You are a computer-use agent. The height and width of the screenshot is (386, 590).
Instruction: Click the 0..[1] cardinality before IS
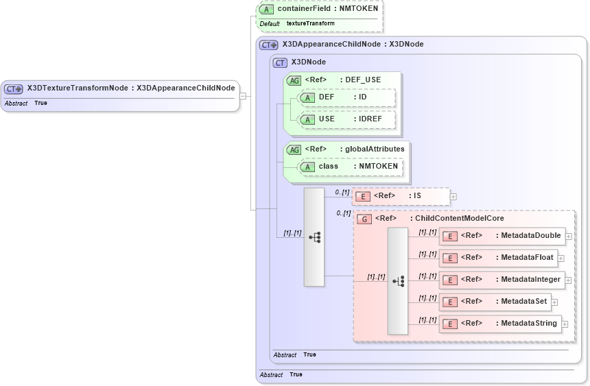tap(342, 192)
